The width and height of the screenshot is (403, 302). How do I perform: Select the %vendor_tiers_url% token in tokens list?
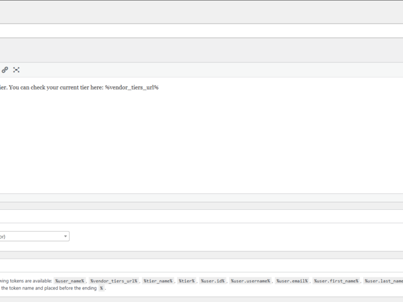point(114,281)
